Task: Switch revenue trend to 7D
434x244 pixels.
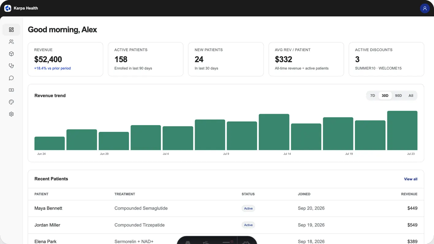Action: click(x=372, y=96)
